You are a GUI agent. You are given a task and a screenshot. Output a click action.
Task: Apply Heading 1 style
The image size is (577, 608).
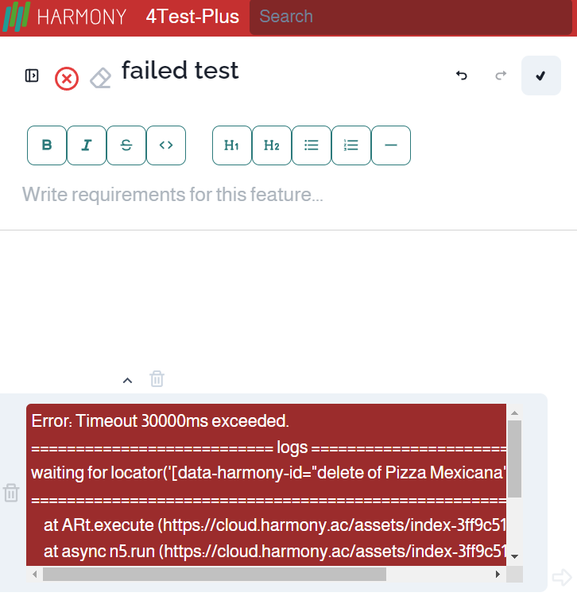pyautogui.click(x=232, y=145)
